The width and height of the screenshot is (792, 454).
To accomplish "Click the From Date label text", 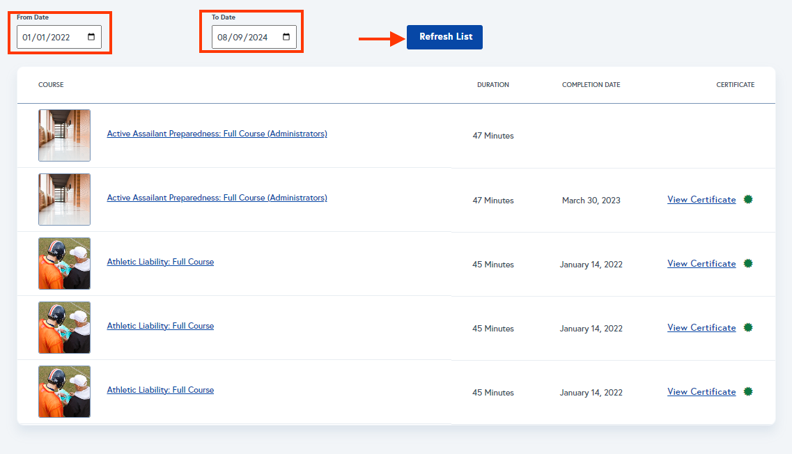I will 33,17.
